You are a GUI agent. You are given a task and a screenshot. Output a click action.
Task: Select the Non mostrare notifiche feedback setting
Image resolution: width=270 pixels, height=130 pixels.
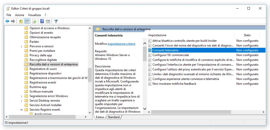click(x=174, y=84)
